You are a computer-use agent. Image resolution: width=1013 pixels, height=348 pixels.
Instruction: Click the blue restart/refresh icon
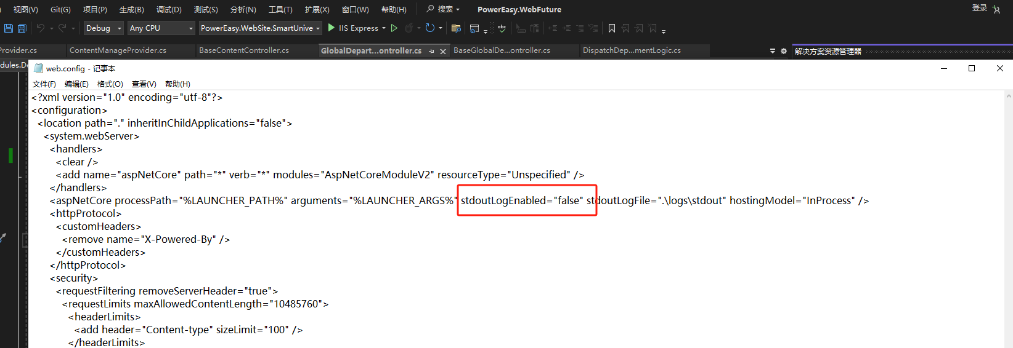pyautogui.click(x=430, y=28)
